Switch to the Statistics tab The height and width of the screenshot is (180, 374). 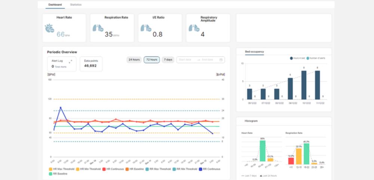[x=76, y=4]
